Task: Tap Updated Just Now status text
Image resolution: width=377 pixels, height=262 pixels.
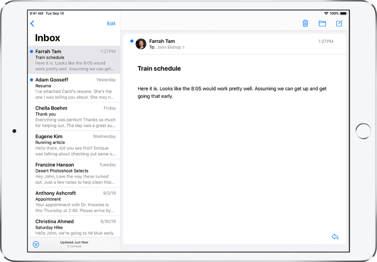Action: pos(74,242)
